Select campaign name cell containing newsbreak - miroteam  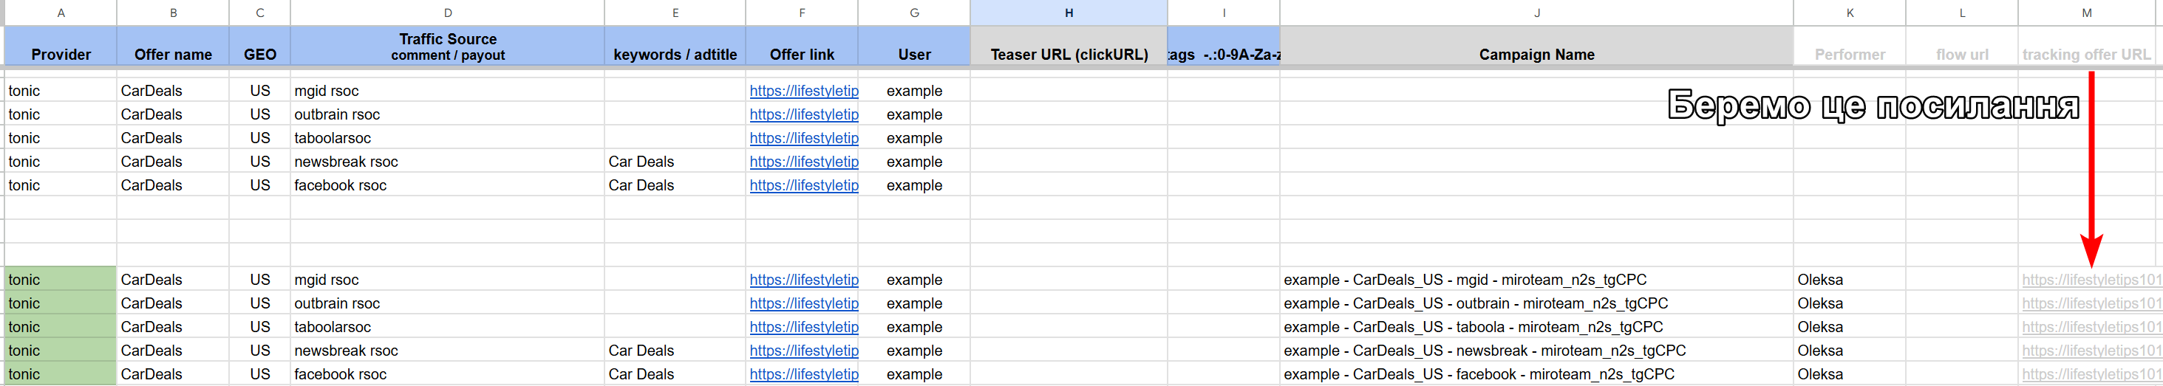pos(1536,350)
